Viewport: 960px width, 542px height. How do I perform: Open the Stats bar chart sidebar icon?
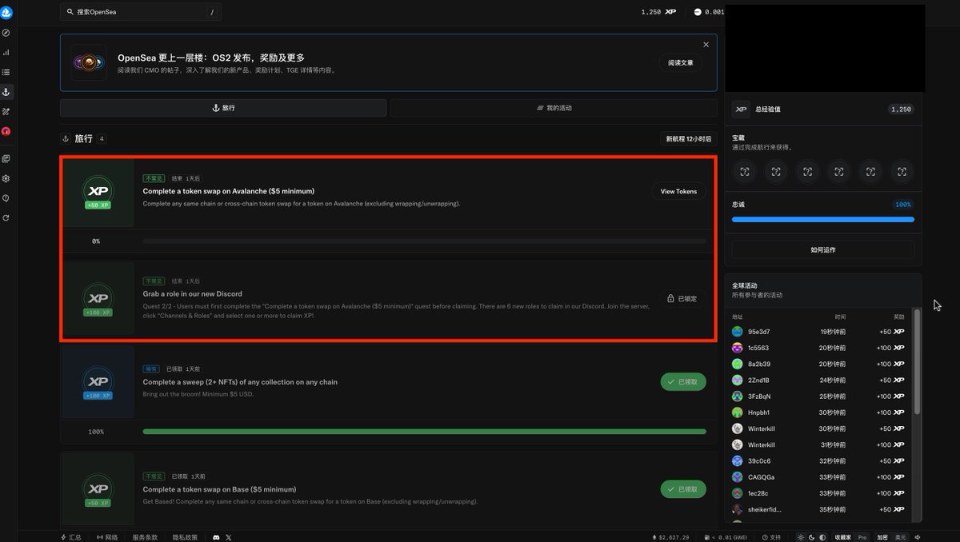6,53
